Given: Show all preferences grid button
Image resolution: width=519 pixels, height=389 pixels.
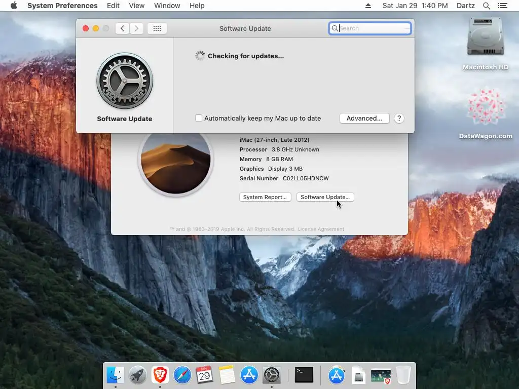Looking at the screenshot, I should click(x=157, y=28).
